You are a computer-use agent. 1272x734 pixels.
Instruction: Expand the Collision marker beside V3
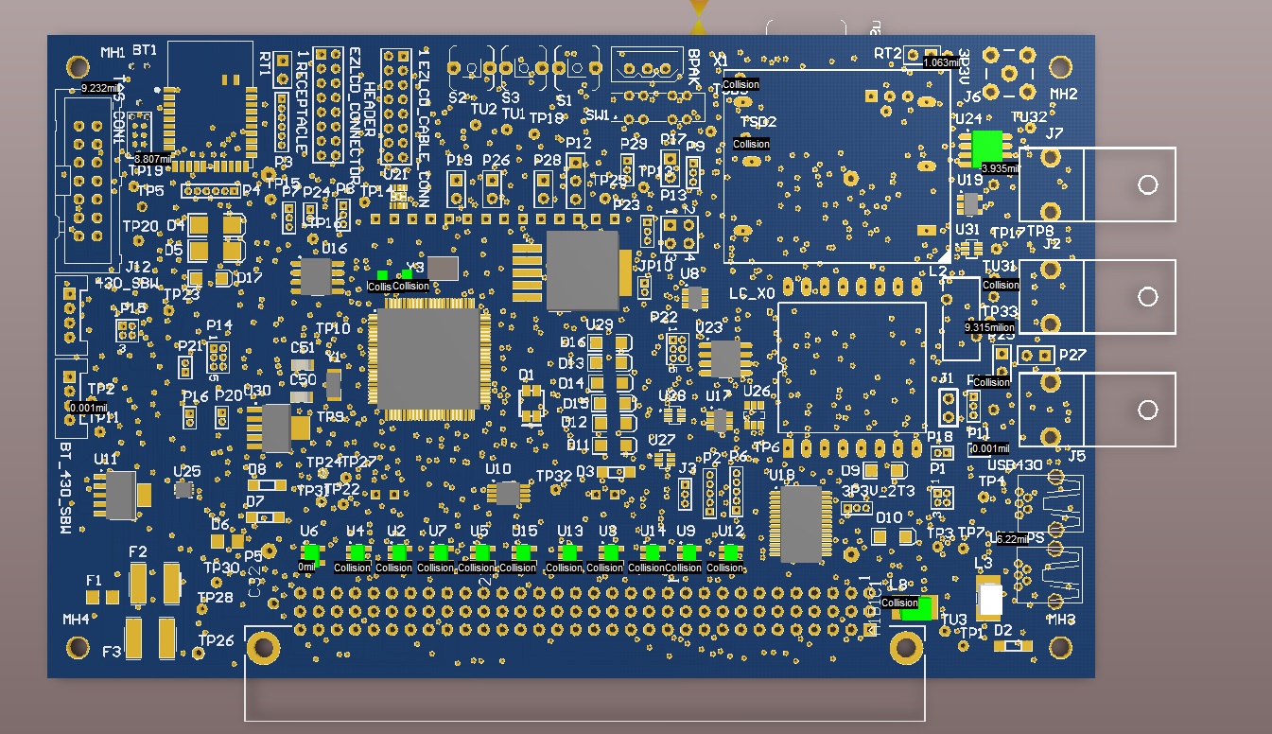click(x=409, y=286)
